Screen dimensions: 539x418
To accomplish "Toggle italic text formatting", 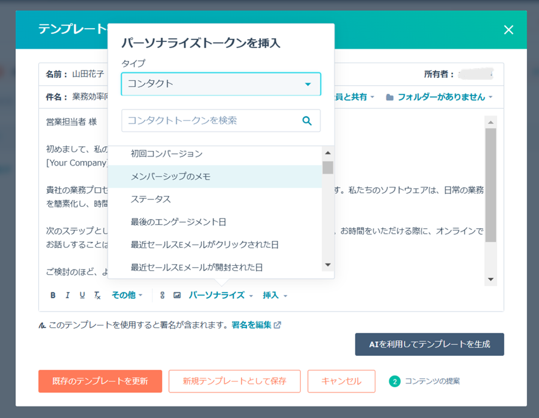I will (x=68, y=295).
